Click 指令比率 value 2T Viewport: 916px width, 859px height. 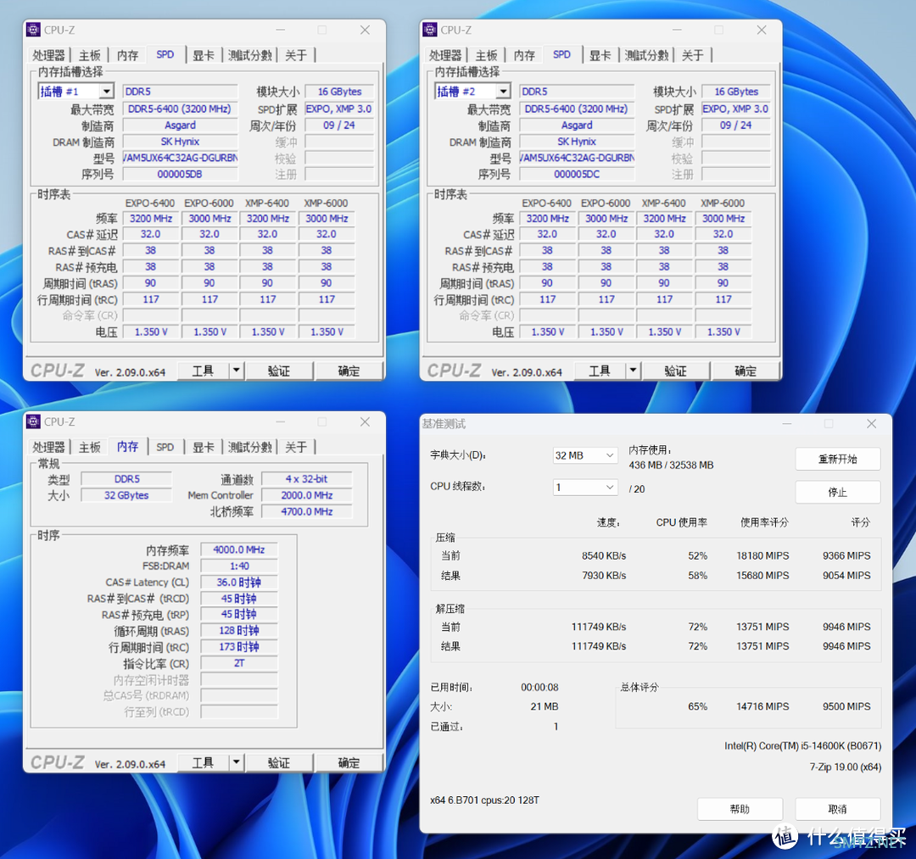[x=239, y=663]
